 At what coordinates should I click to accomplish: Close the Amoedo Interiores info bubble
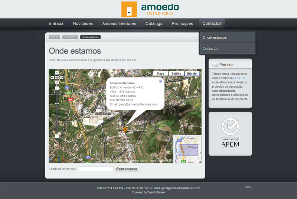(x=160, y=81)
